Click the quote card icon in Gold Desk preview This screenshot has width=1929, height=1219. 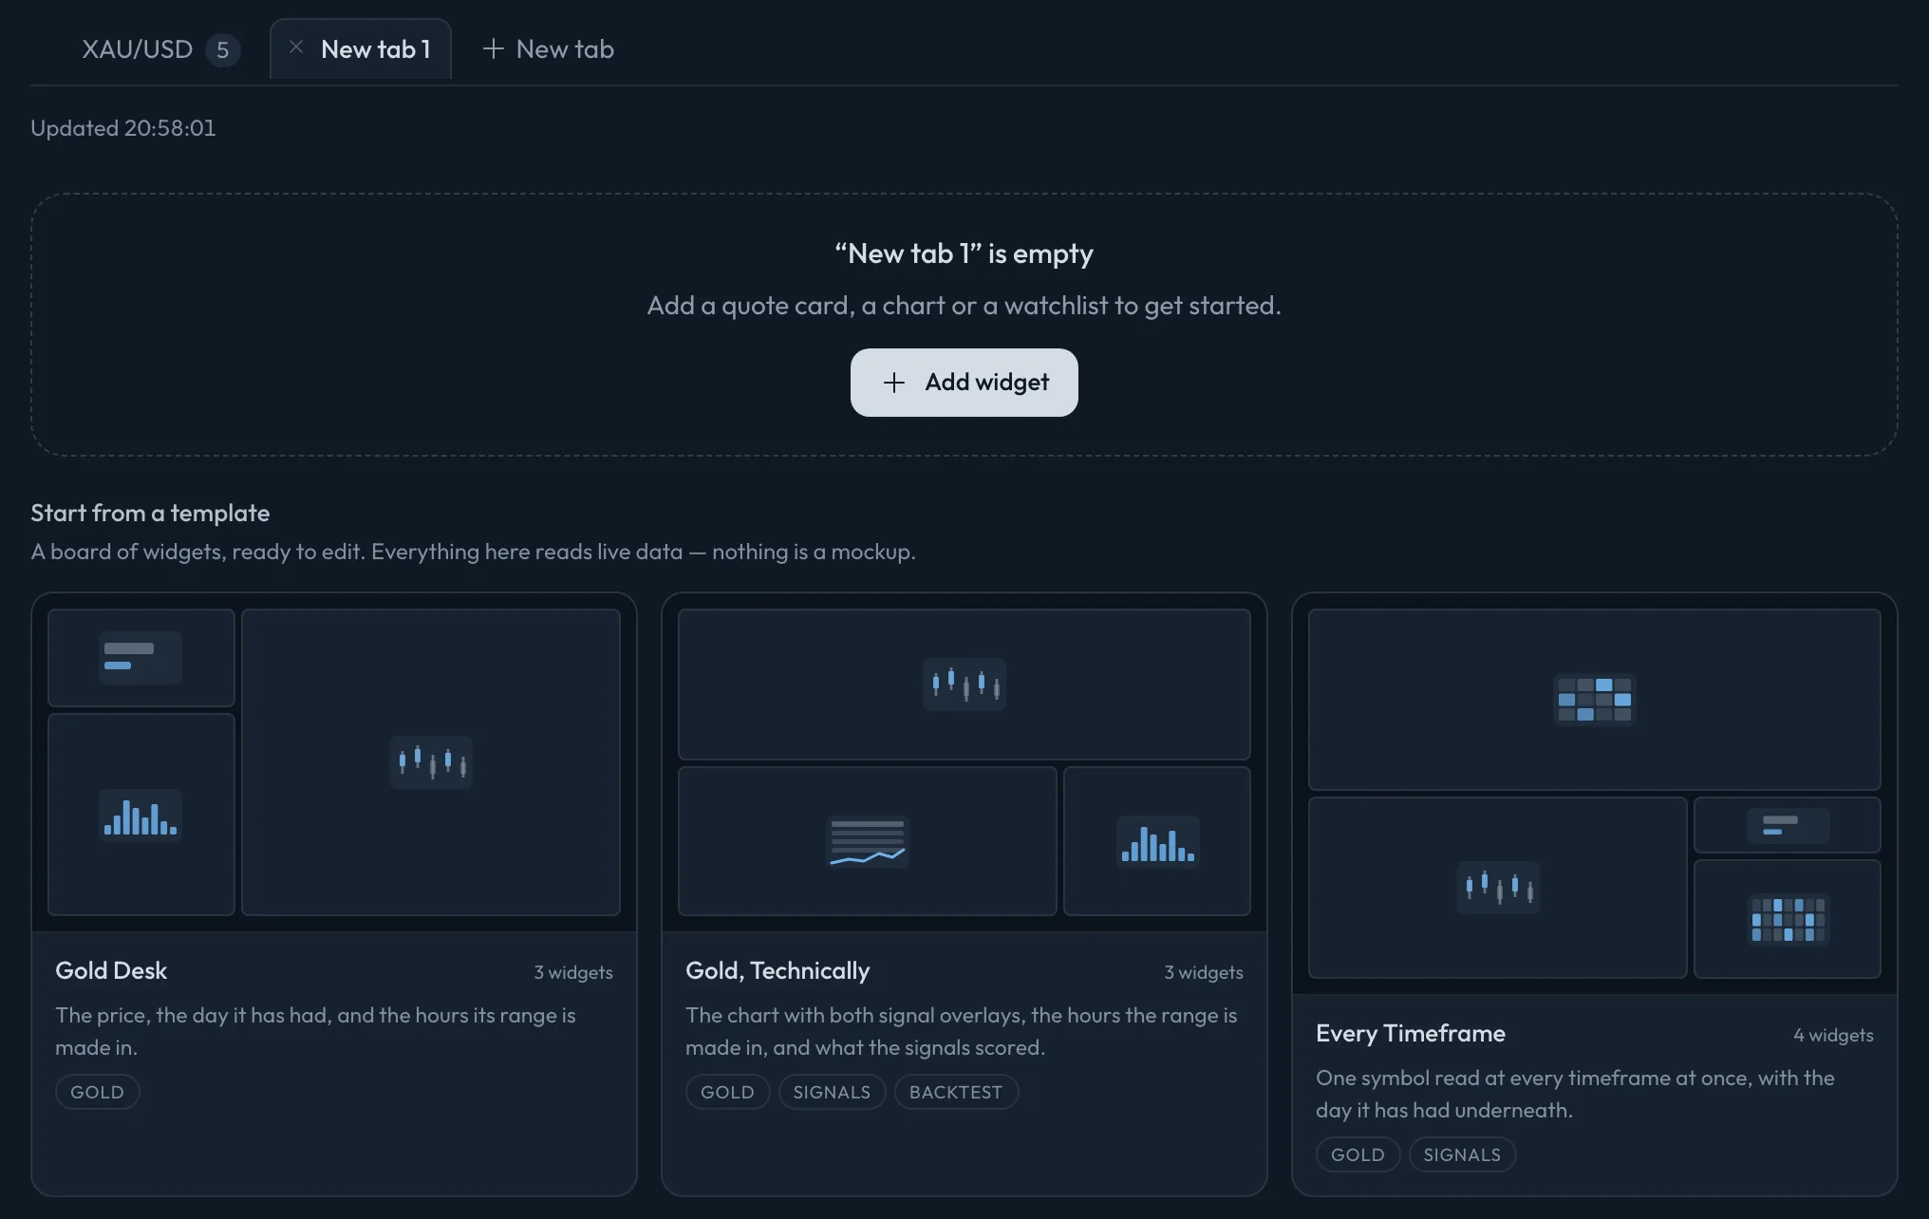140,657
